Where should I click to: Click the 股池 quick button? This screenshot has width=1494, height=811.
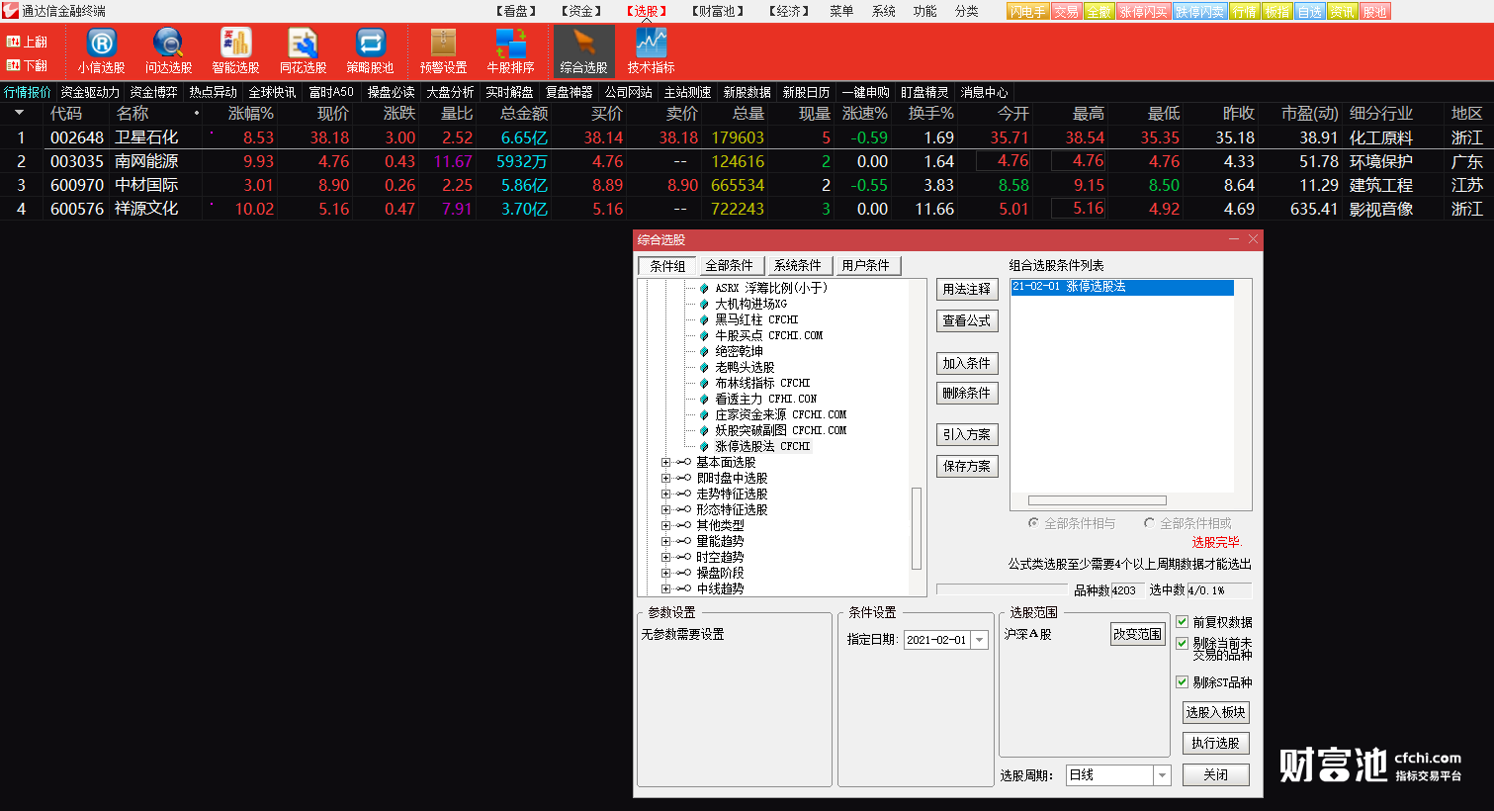1374,12
